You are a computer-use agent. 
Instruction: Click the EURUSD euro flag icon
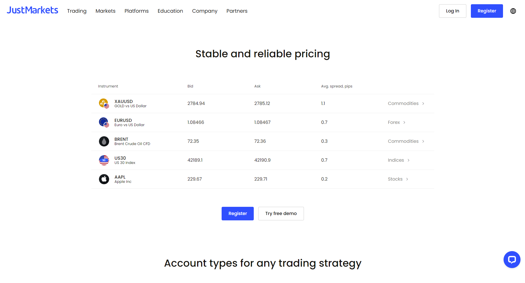pos(104,122)
